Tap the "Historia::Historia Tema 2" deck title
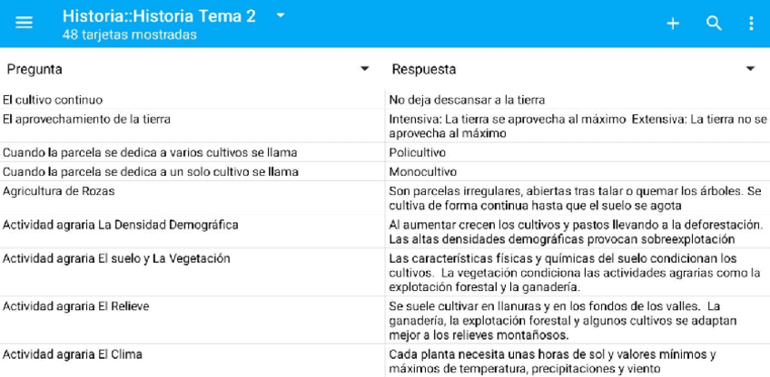The image size is (770, 377). coord(159,15)
